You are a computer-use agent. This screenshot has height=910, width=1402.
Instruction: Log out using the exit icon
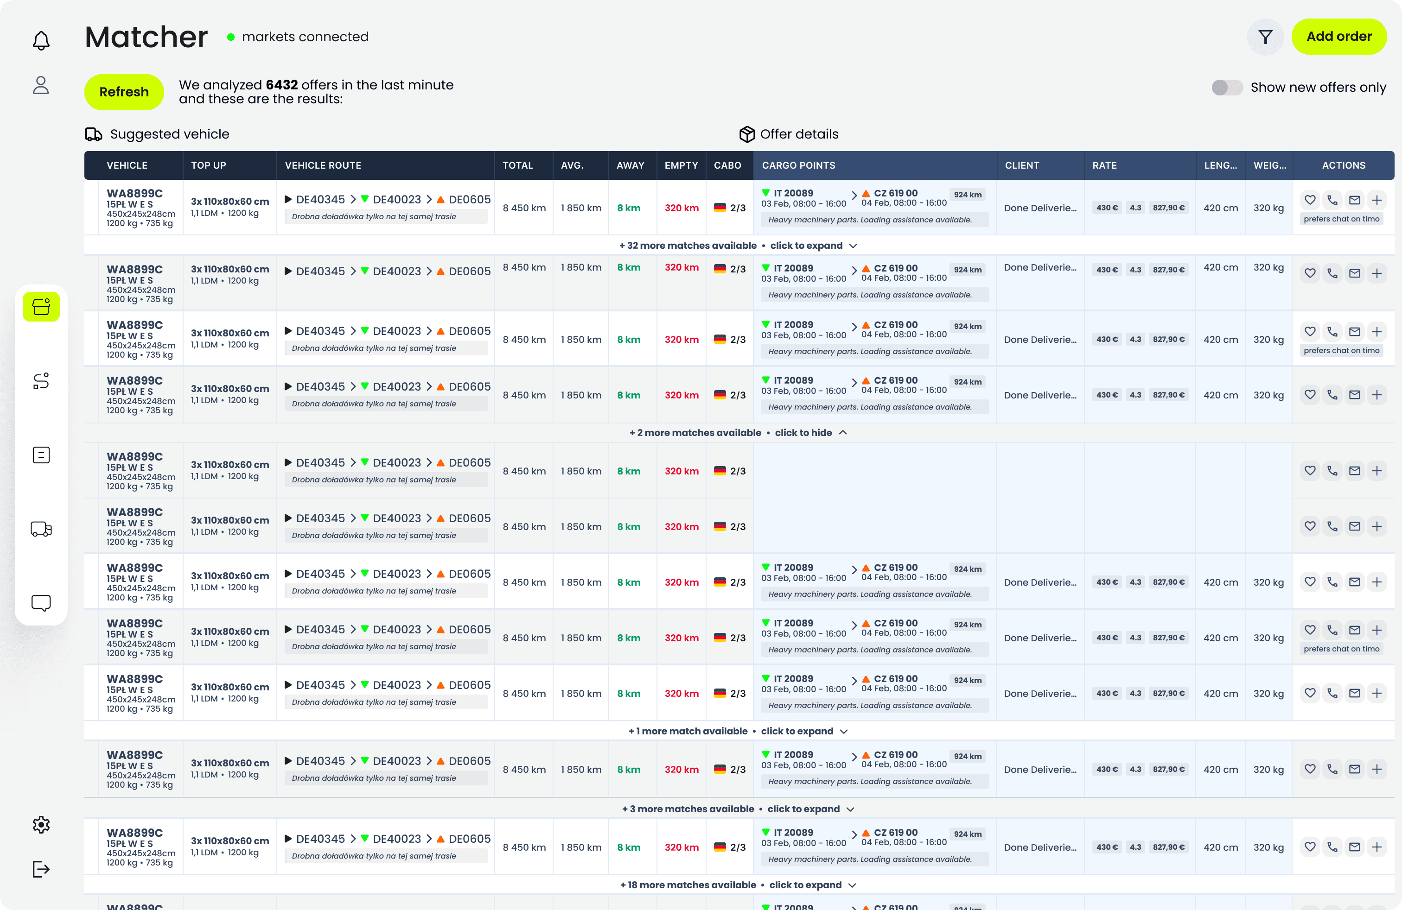point(41,869)
